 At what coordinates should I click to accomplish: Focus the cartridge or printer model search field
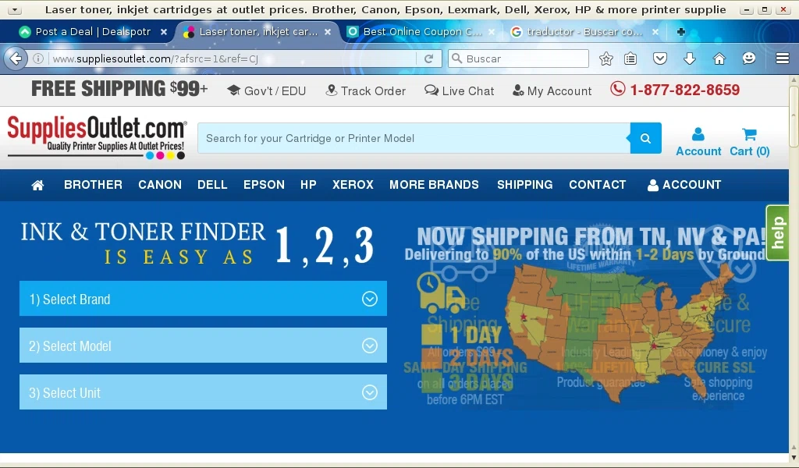coord(414,138)
